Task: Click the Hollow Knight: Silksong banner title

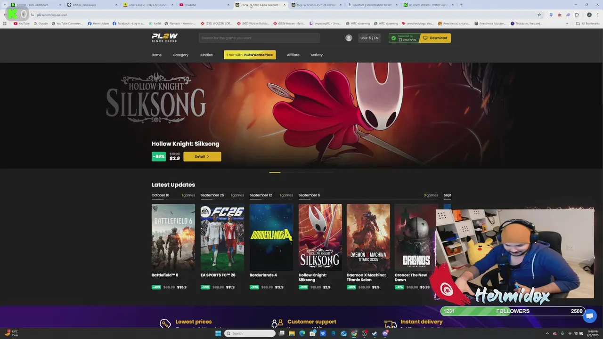Action: click(x=185, y=144)
